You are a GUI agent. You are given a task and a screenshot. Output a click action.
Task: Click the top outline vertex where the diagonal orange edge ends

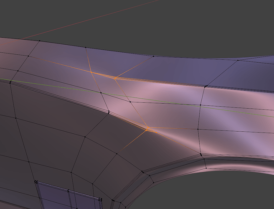coord(153,56)
